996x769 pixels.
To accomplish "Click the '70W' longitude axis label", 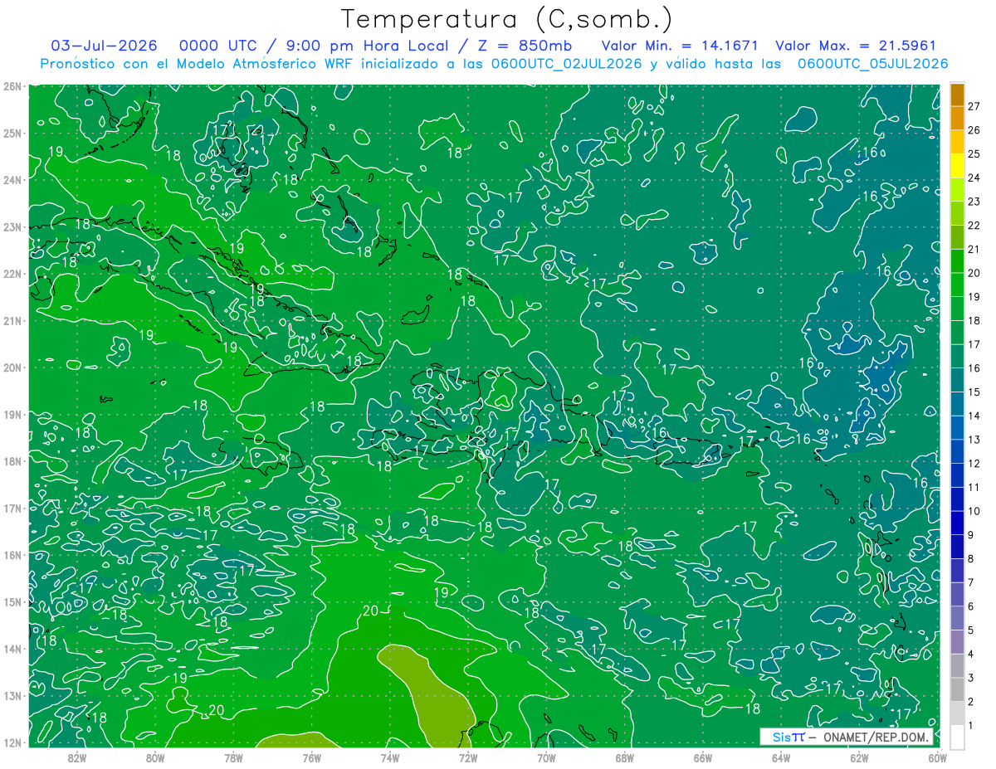I will [546, 757].
